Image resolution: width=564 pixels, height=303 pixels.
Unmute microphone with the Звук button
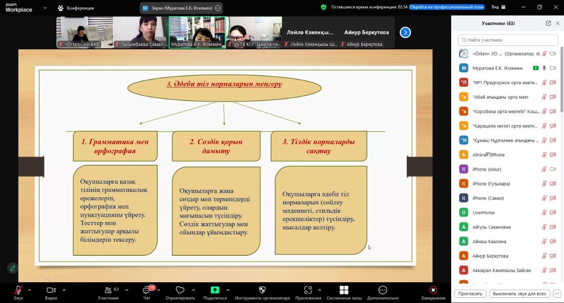tap(18, 290)
